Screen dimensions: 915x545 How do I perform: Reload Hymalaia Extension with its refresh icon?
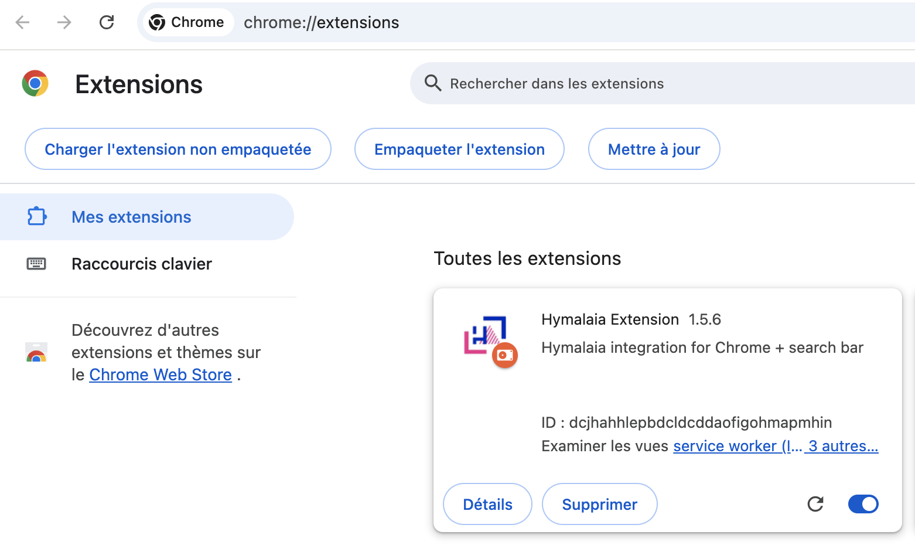tap(815, 504)
